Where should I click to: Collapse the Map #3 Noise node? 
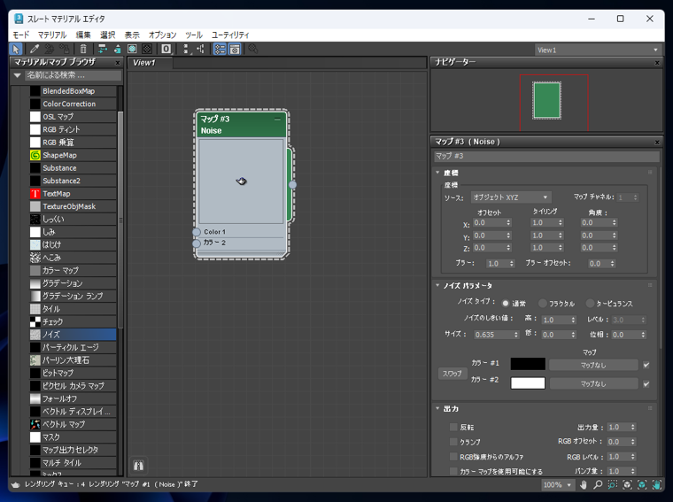277,120
